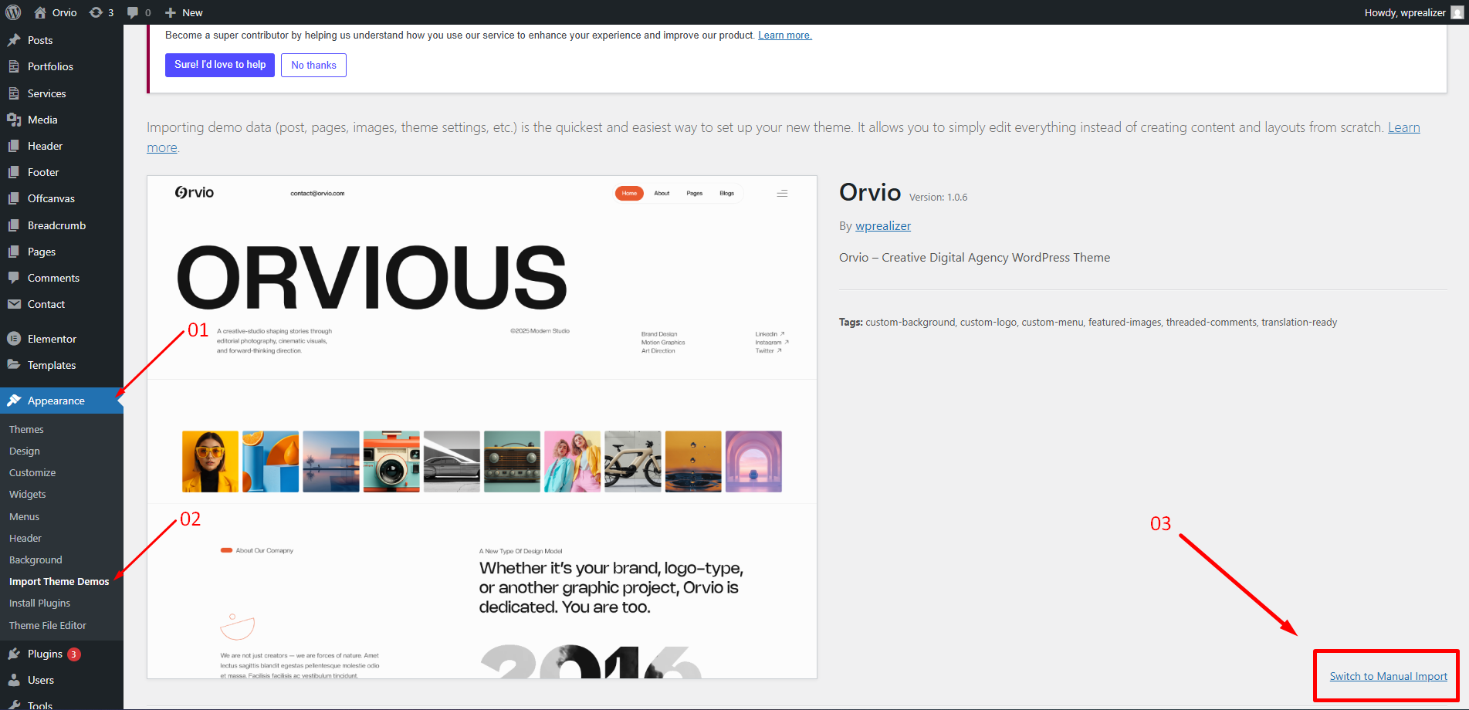Click Learn more link in import description
Image resolution: width=1469 pixels, height=710 pixels.
(1403, 127)
